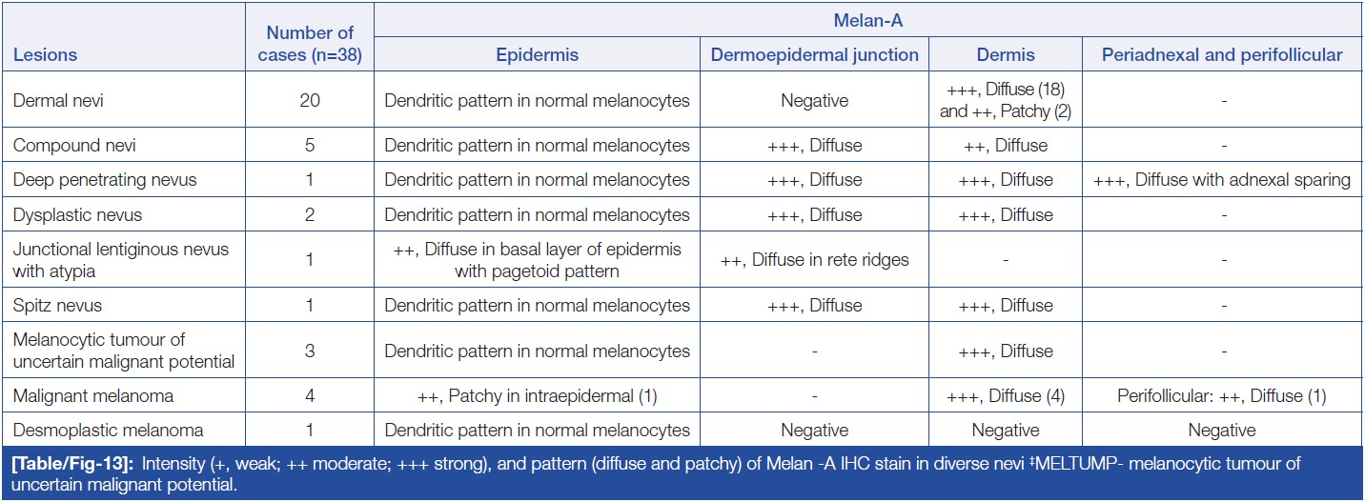Click the Number of cases header
The image size is (1365, 502).
(310, 45)
